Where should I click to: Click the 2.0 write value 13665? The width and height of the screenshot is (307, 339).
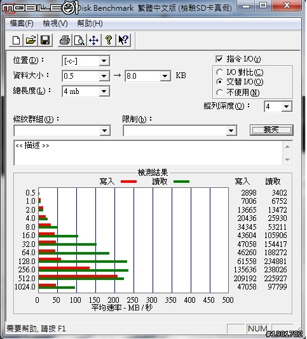[x=247, y=209]
